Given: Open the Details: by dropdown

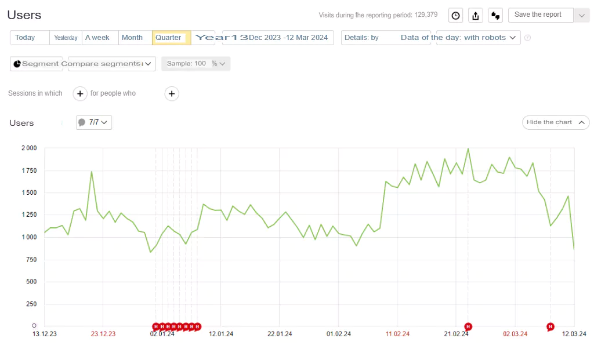Looking at the screenshot, I should (x=386, y=38).
